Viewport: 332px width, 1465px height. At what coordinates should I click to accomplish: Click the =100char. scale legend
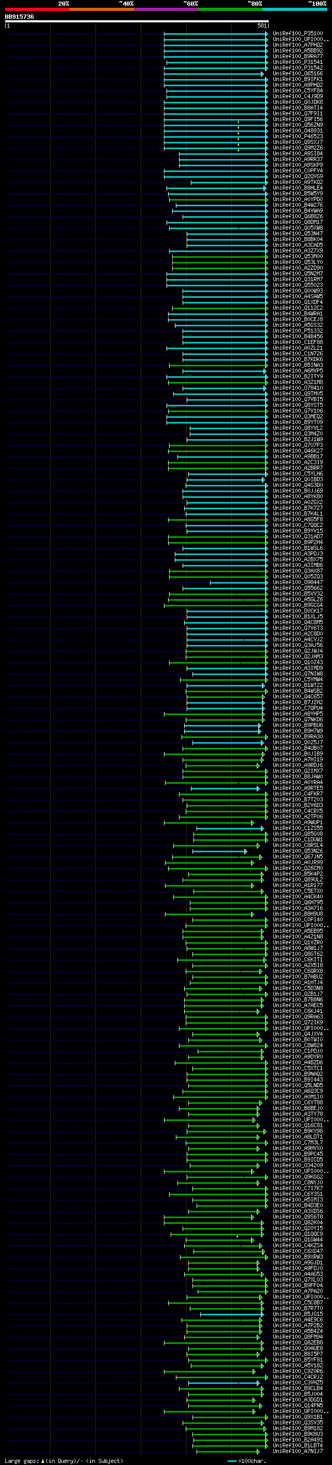246,1460
